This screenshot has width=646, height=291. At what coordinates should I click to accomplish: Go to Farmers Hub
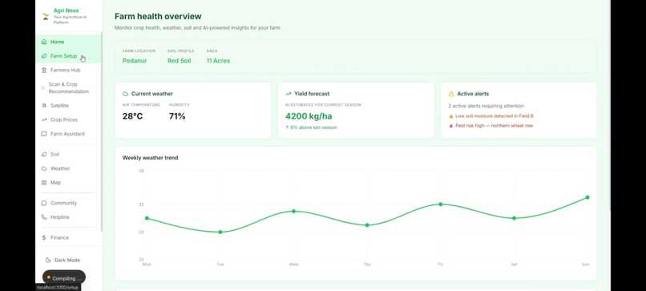point(68,70)
